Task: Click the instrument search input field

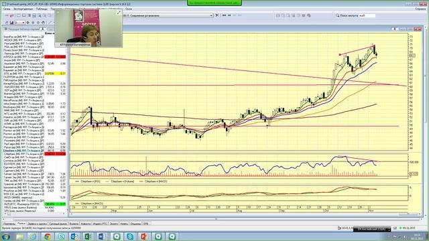Action: point(367,15)
